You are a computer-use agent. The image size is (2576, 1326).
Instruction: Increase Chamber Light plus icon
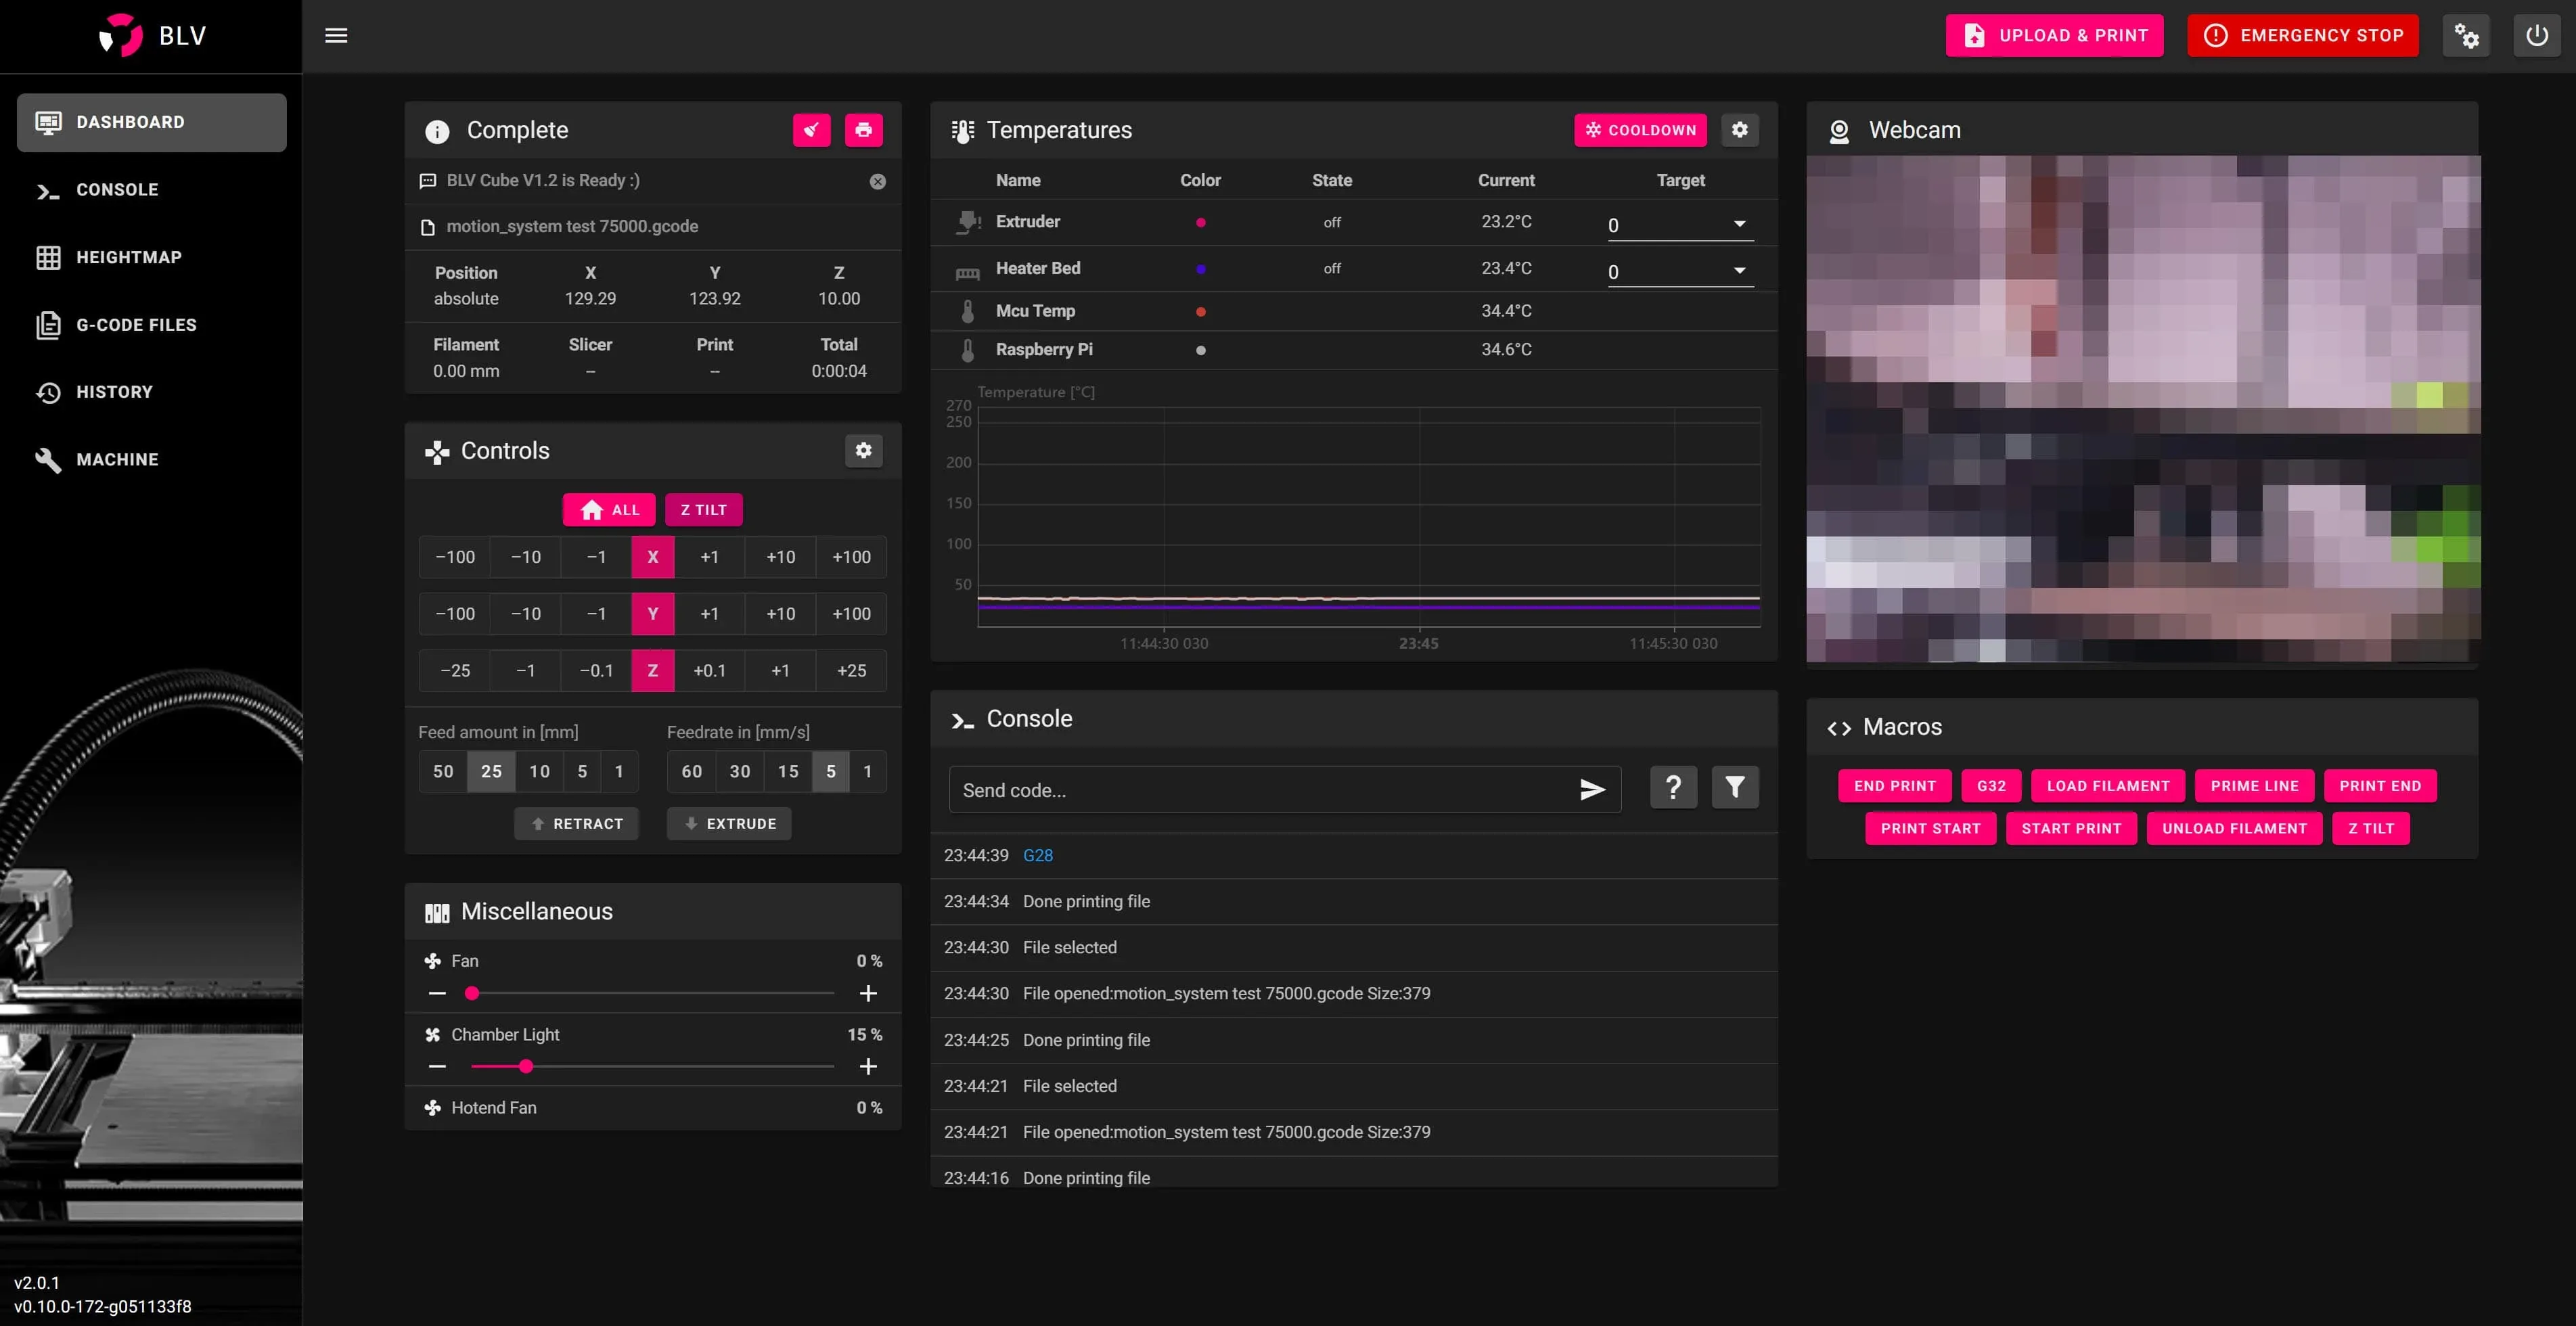point(868,1066)
